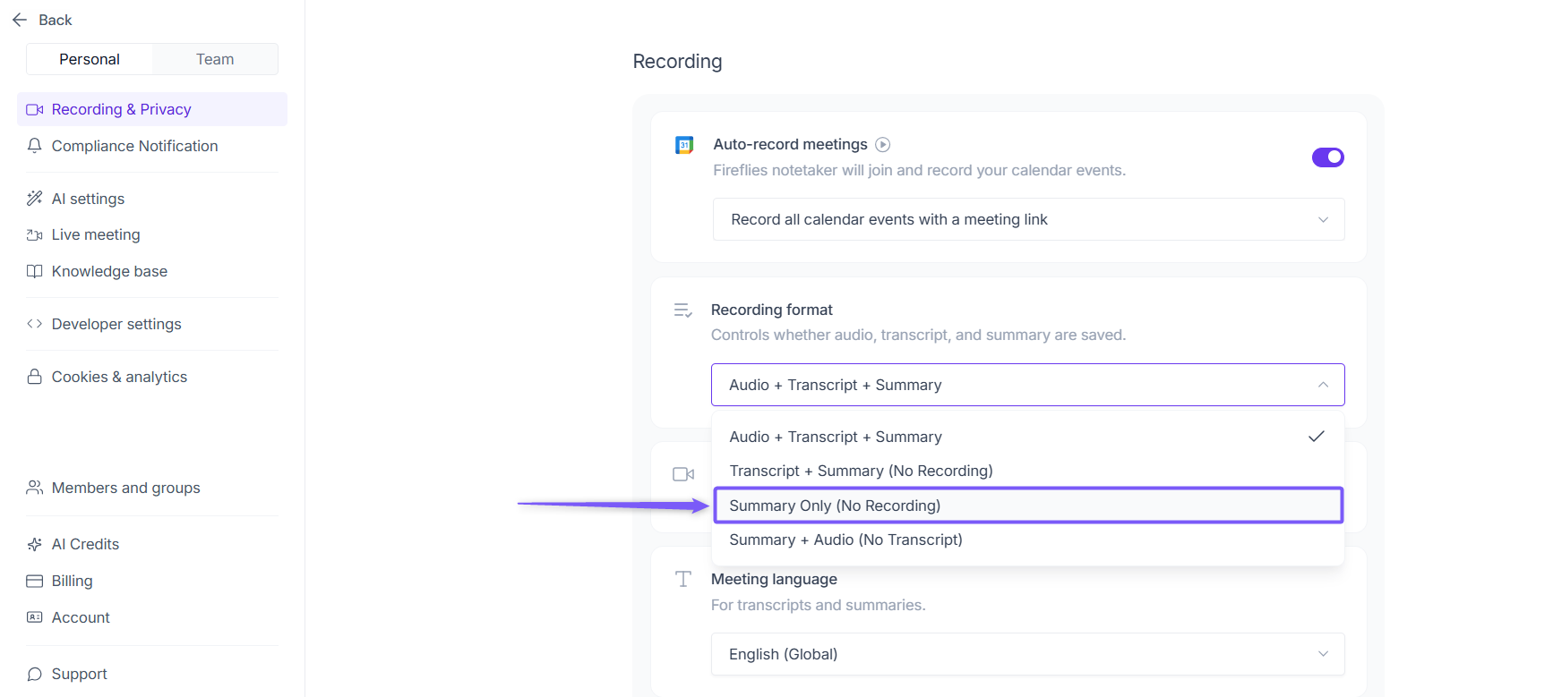Select the Personal tab

click(90, 59)
